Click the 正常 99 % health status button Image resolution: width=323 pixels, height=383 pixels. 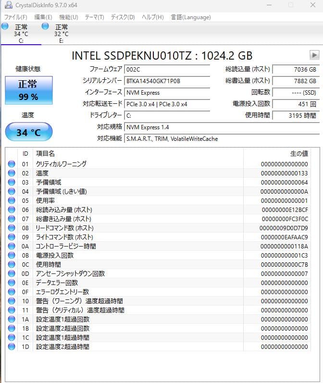(x=28, y=90)
